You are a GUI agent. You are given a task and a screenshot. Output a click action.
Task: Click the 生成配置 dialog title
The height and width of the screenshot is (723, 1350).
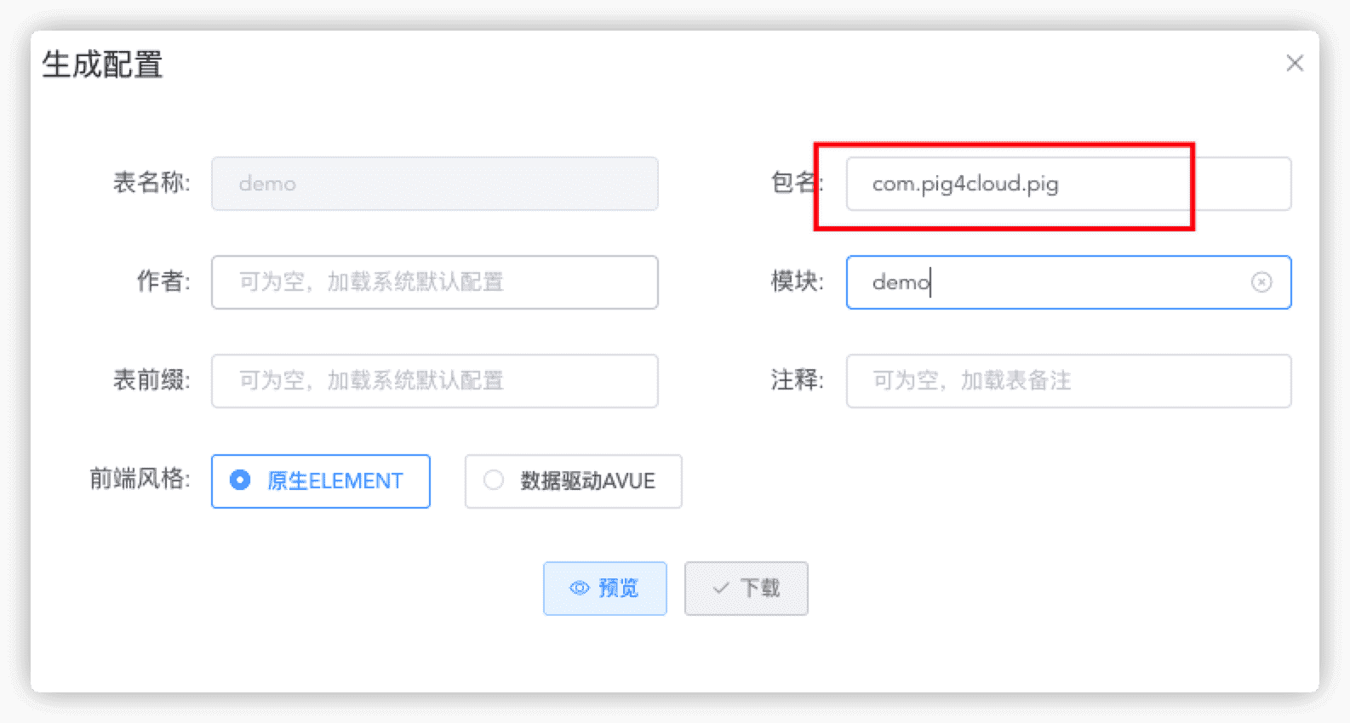click(x=102, y=65)
